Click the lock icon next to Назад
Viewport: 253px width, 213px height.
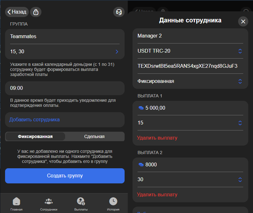(36, 12)
